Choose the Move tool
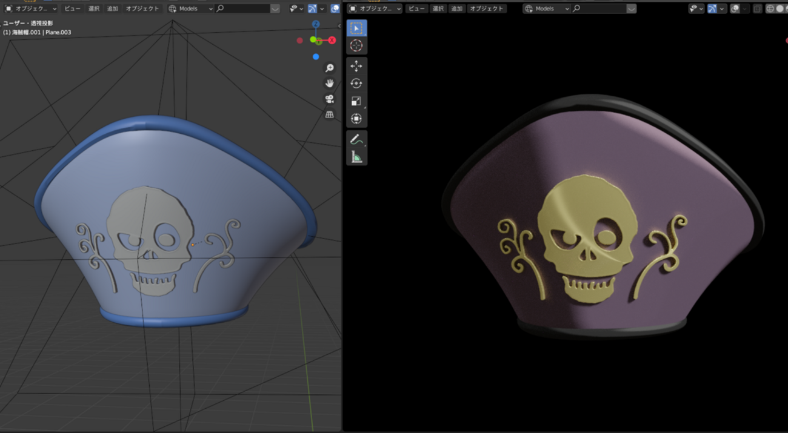Viewport: 788px width, 433px height. [x=356, y=66]
